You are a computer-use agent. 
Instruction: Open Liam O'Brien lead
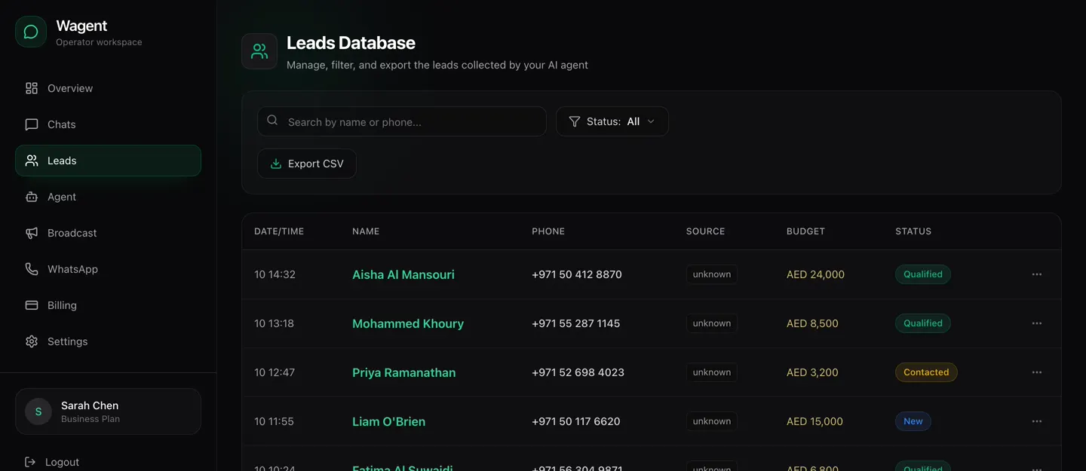388,421
